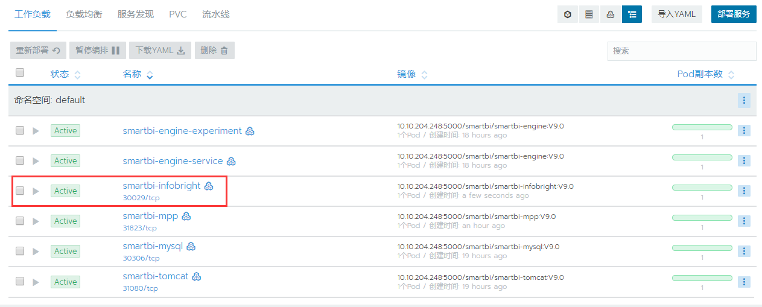Open the 工作负载 tab

[x=32, y=14]
